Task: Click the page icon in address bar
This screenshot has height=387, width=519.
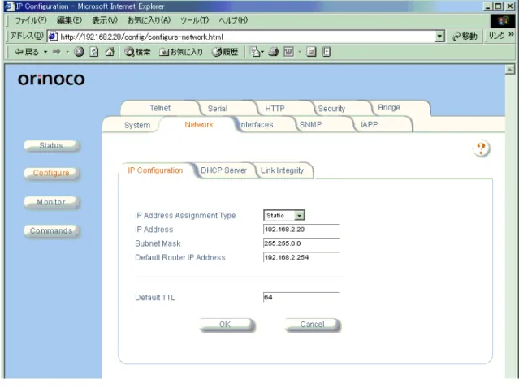Action: click(53, 37)
